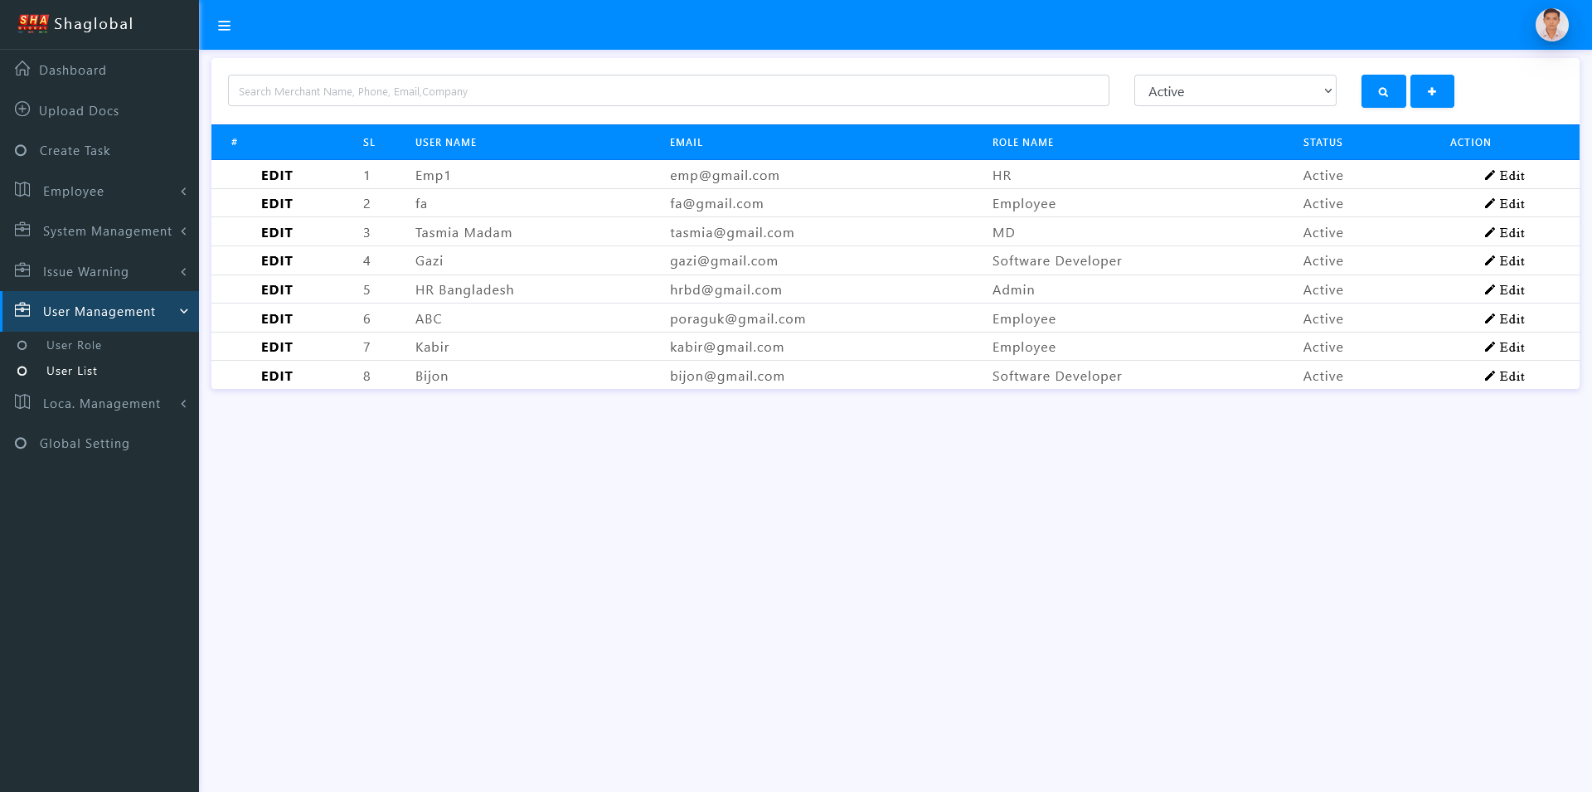
Task: Expand the Loca. Management menu
Action: (99, 404)
